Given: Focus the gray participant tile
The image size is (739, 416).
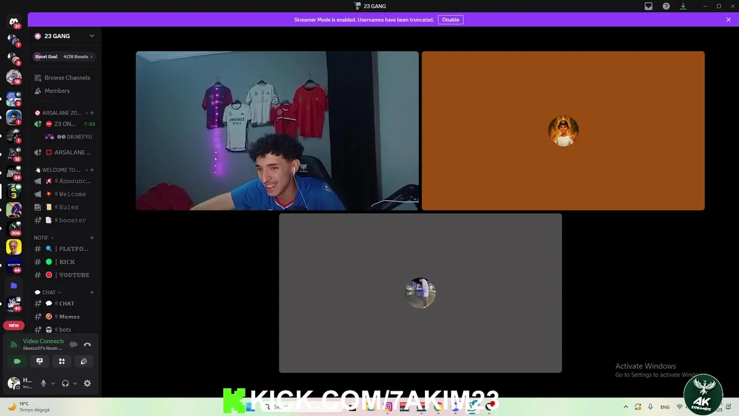Looking at the screenshot, I should (x=420, y=293).
